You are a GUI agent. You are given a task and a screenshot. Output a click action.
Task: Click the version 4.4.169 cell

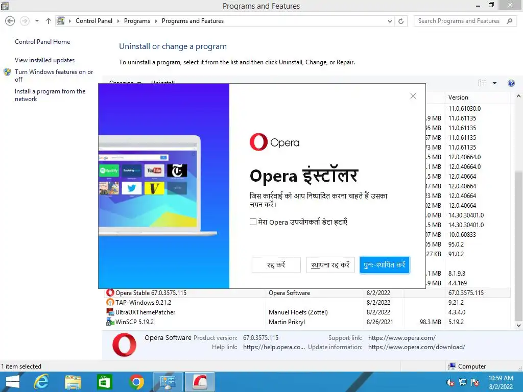point(457,283)
